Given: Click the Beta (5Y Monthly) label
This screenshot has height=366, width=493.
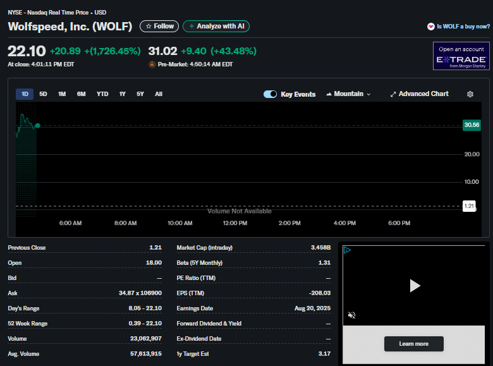Looking at the screenshot, I should tap(199, 262).
